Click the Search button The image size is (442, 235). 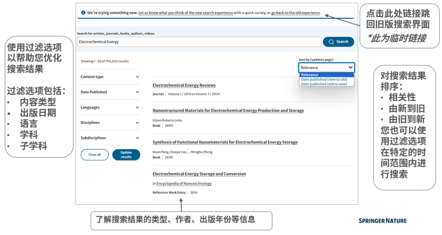tap(338, 42)
